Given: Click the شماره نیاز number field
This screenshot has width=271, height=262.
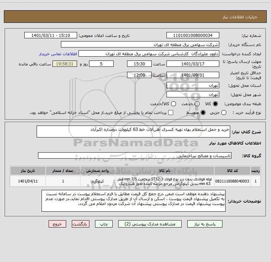Looking at the screenshot, I should [x=193, y=36].
